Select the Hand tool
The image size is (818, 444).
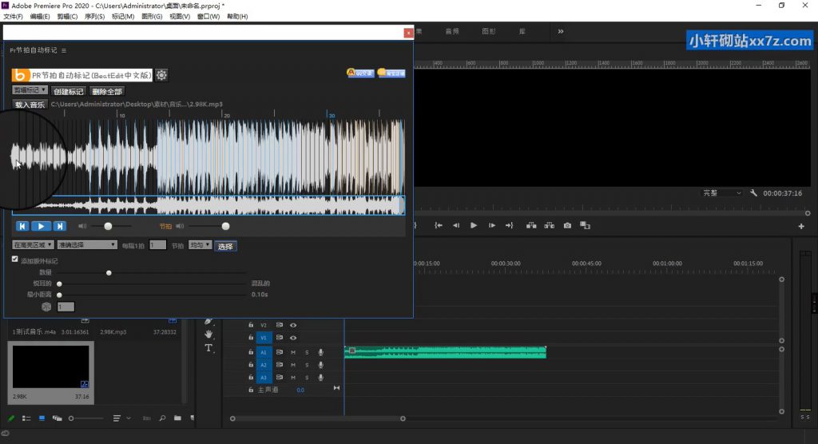tap(208, 334)
